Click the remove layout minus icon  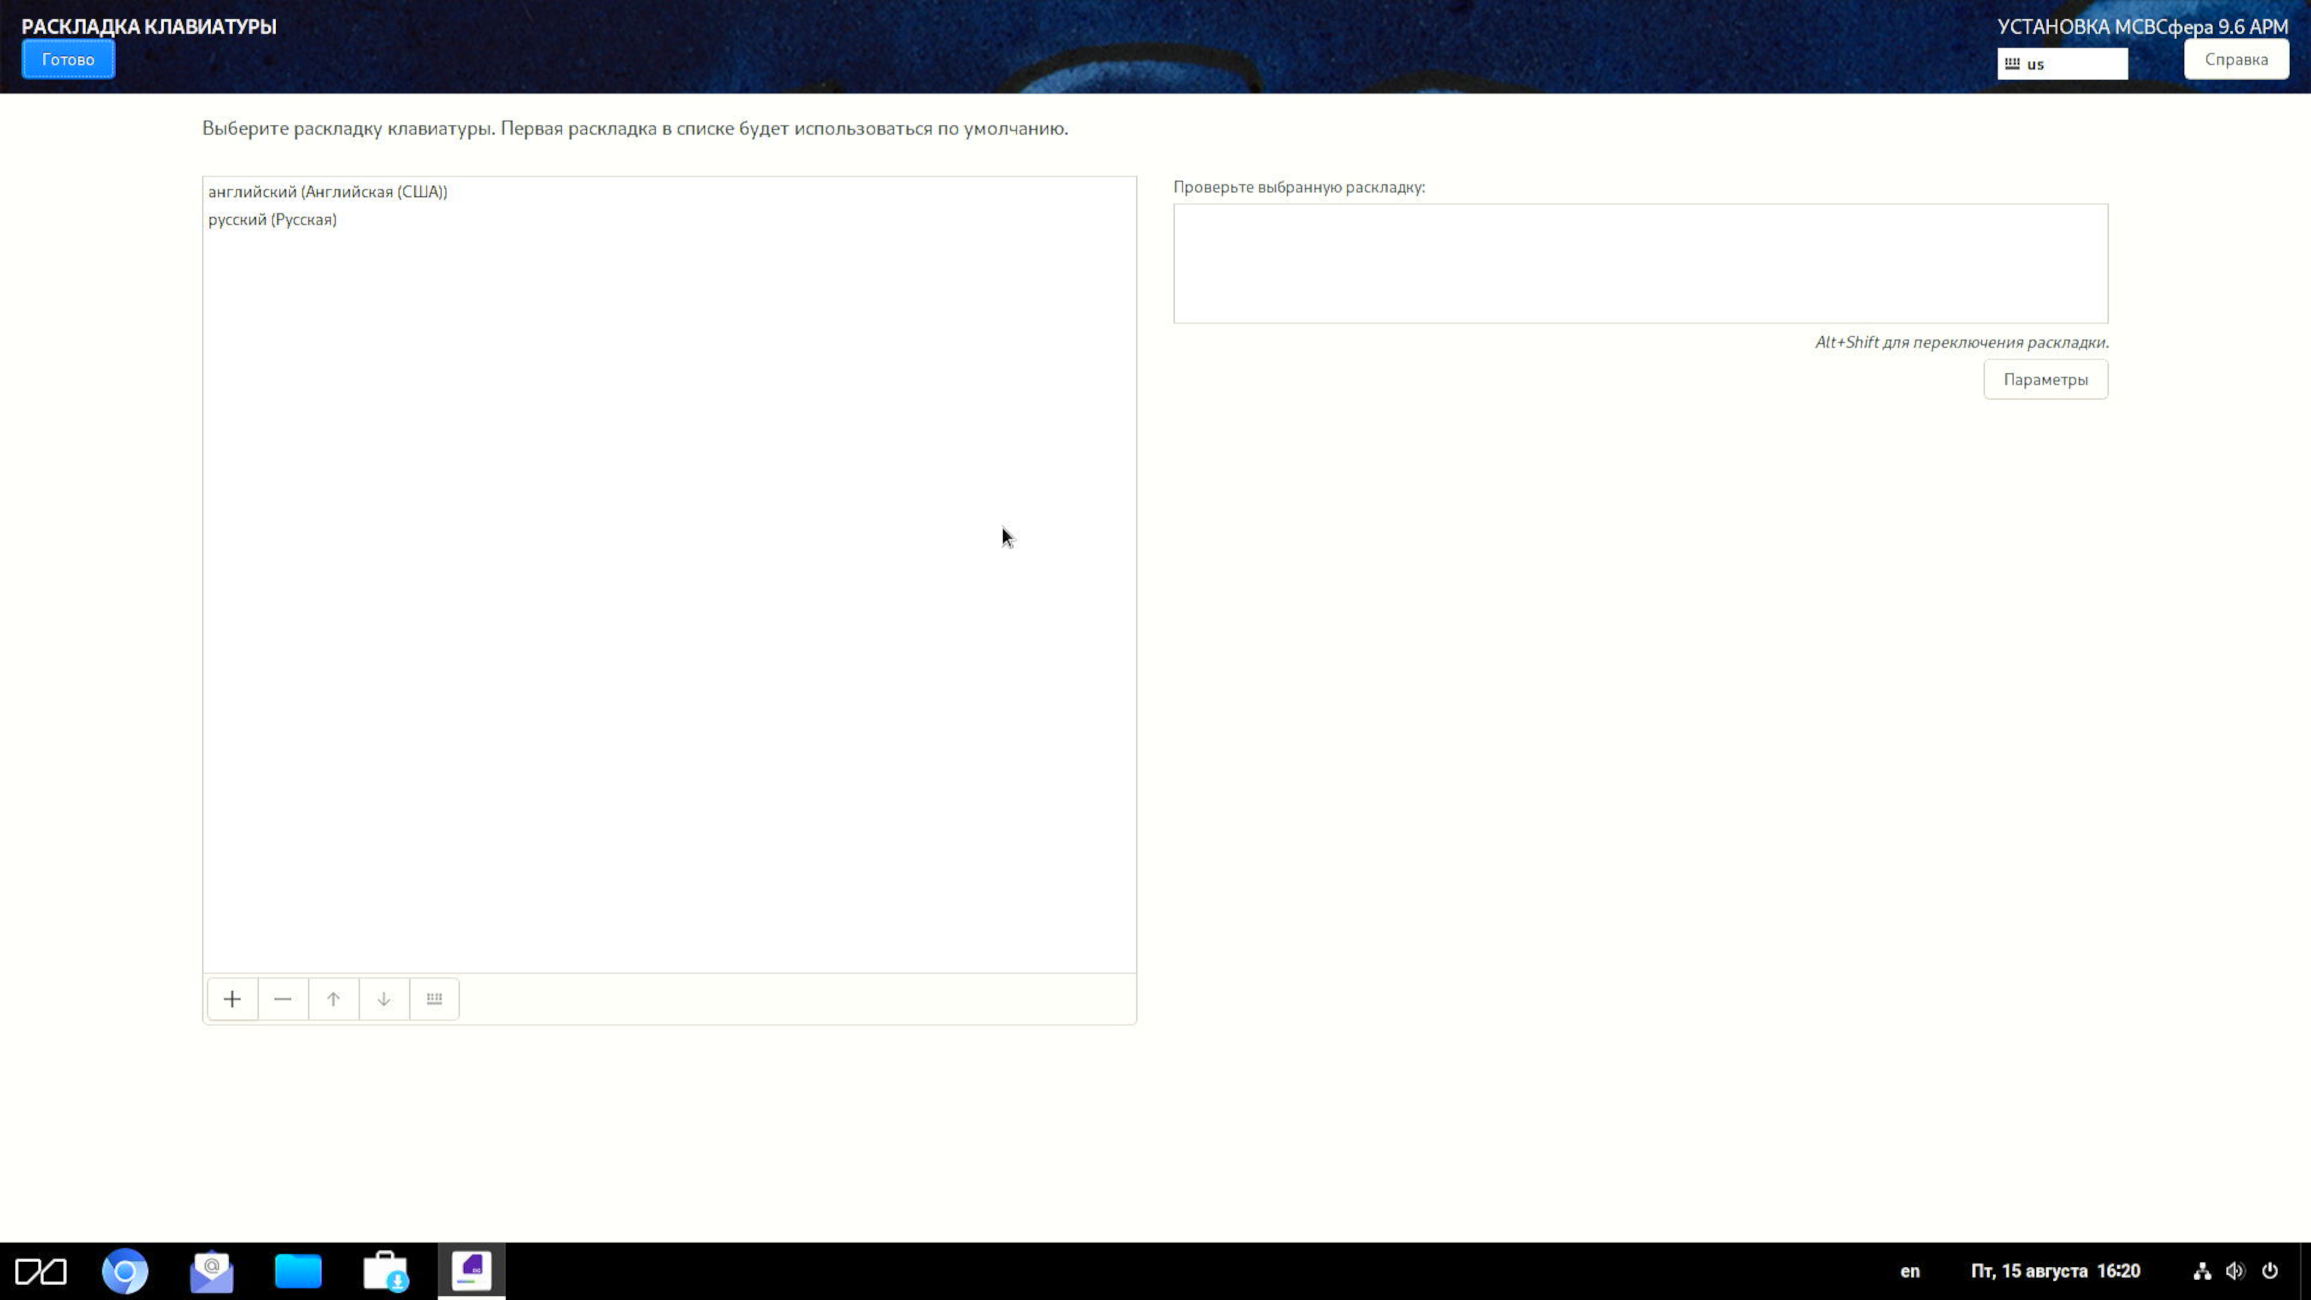283,998
